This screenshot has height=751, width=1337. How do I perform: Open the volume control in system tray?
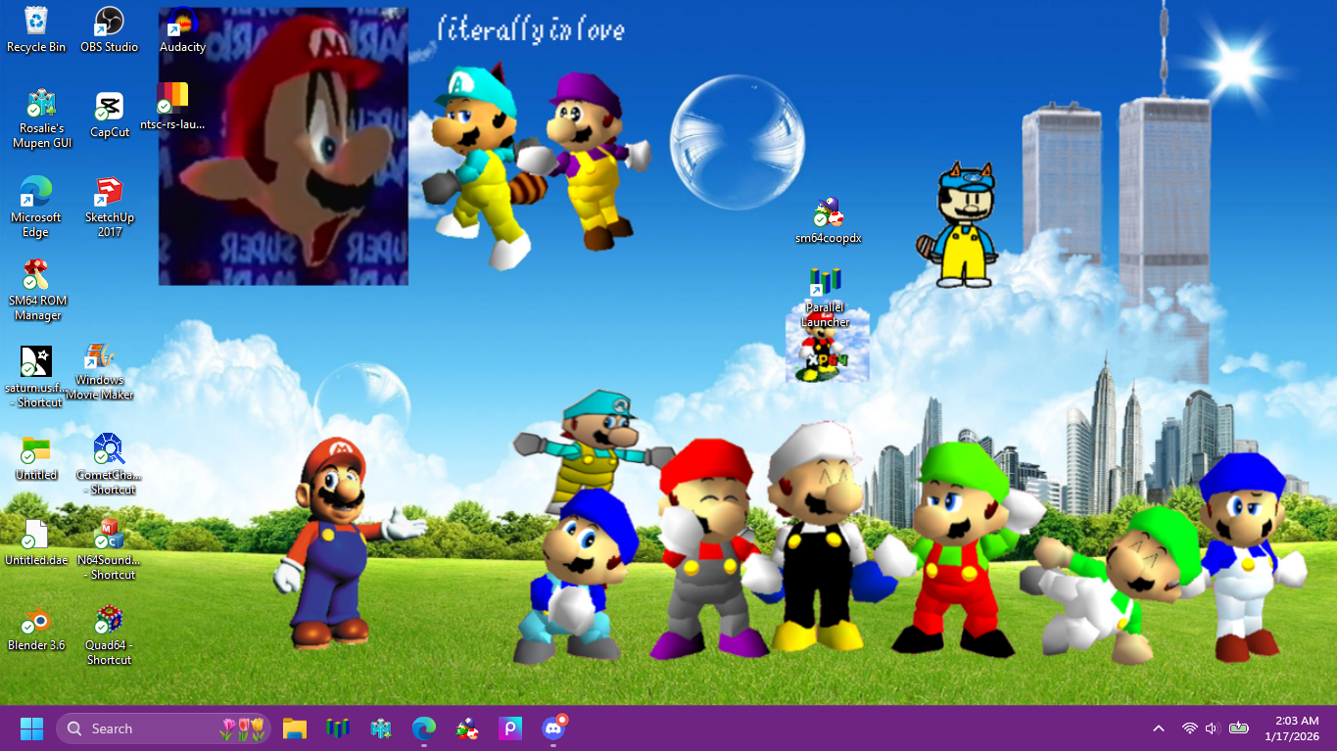click(x=1212, y=728)
